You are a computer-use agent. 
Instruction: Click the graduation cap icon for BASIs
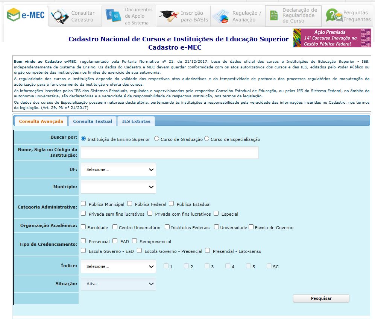click(169, 16)
